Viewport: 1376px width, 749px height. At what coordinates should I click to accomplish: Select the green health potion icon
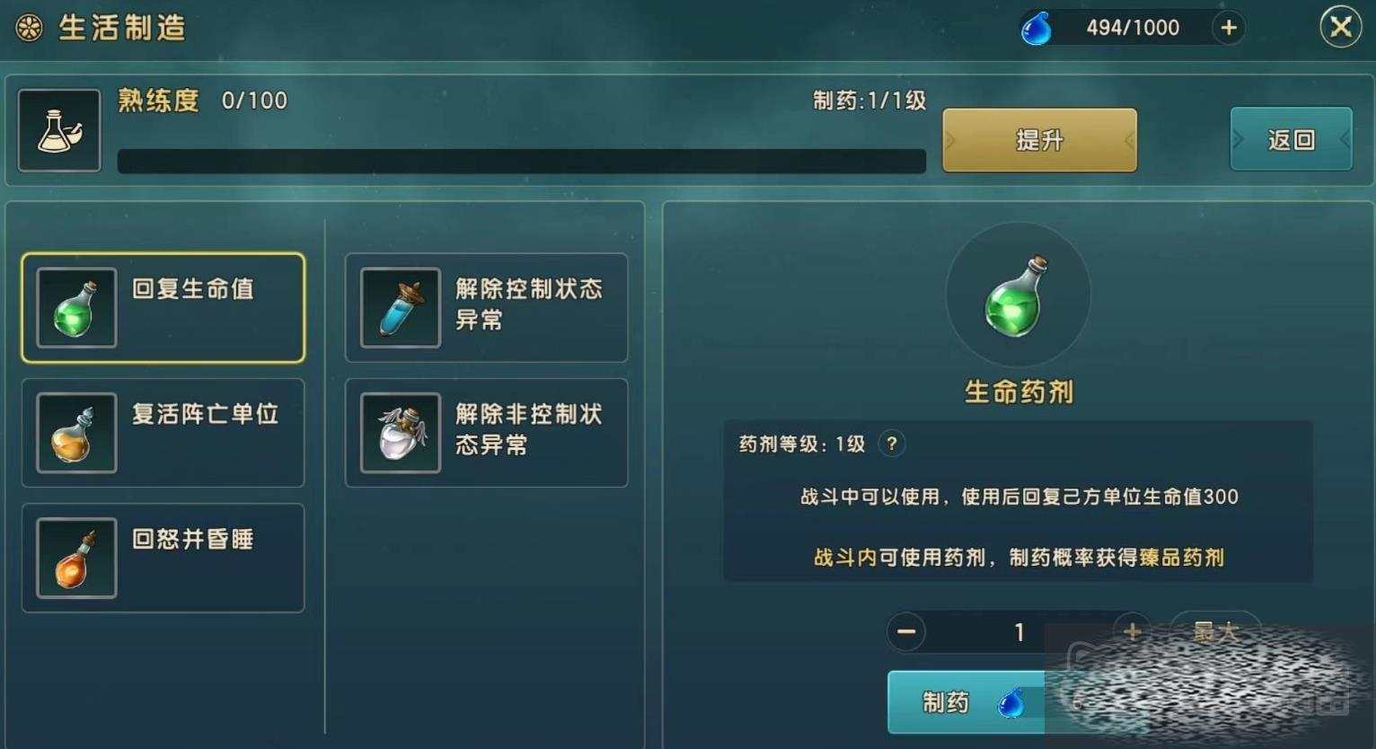pos(76,307)
